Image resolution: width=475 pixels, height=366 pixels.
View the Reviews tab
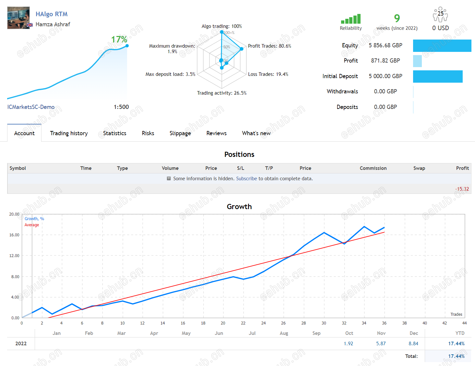click(x=217, y=133)
